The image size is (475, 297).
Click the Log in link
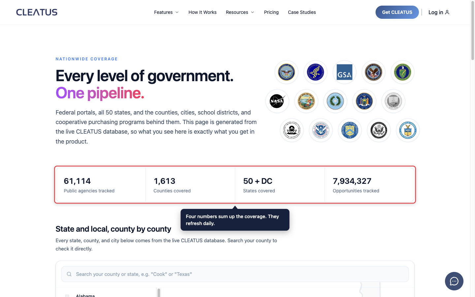(439, 12)
